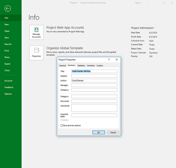Confirm the dialog with OK

click(99, 132)
